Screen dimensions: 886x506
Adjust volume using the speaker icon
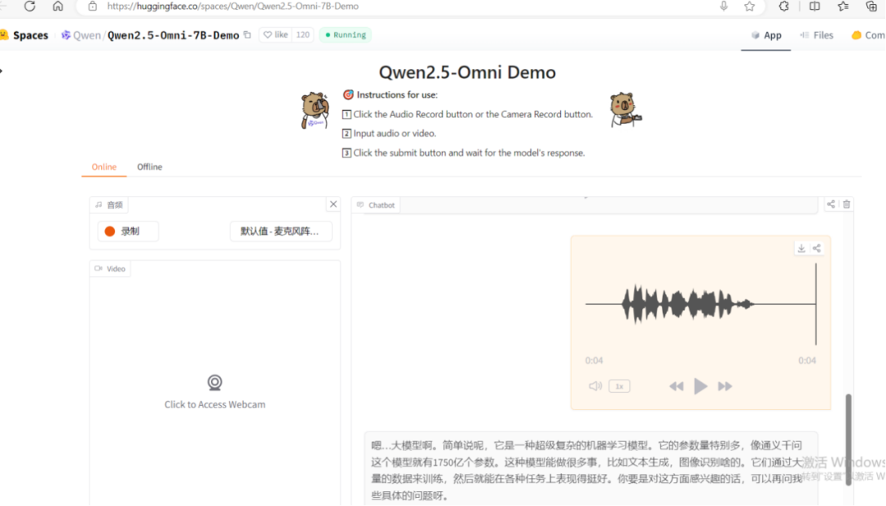[x=595, y=386]
